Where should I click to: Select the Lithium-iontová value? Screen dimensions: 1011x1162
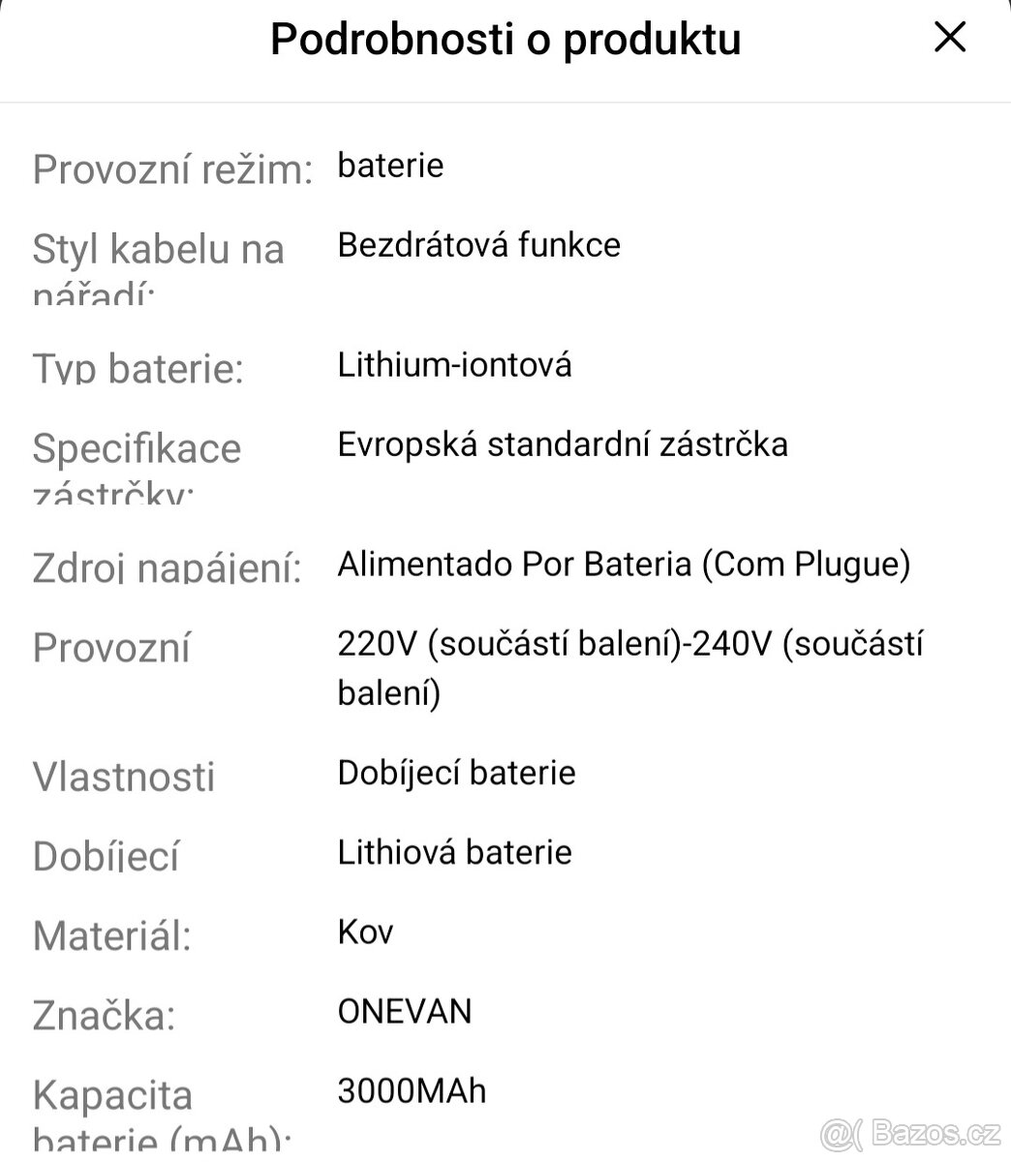pos(454,365)
